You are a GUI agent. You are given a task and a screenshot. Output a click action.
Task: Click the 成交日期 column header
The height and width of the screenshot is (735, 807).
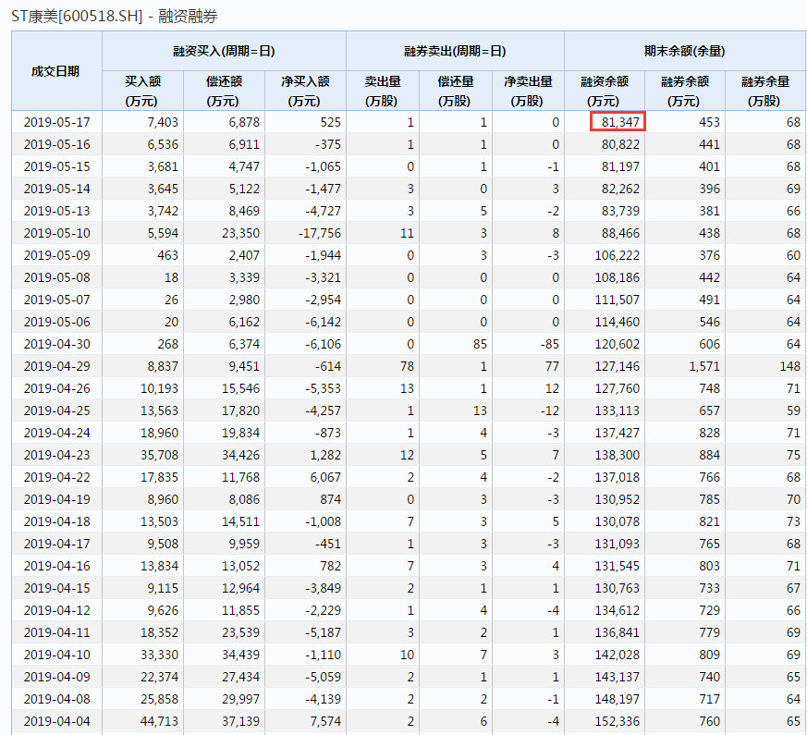tap(55, 71)
